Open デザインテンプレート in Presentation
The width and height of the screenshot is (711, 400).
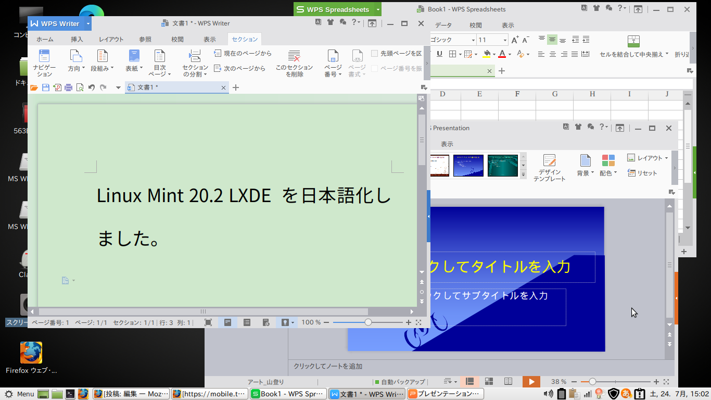549,168
